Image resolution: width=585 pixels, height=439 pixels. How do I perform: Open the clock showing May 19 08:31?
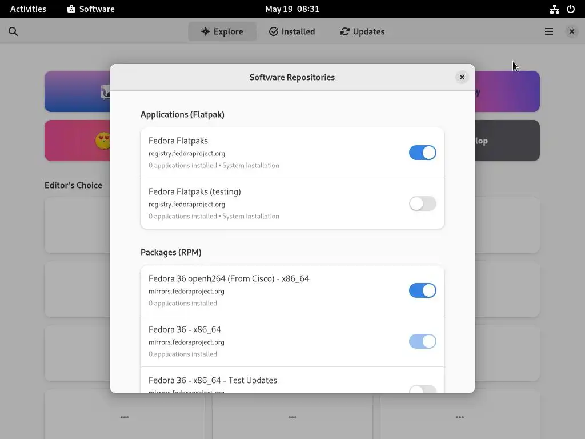pyautogui.click(x=292, y=9)
